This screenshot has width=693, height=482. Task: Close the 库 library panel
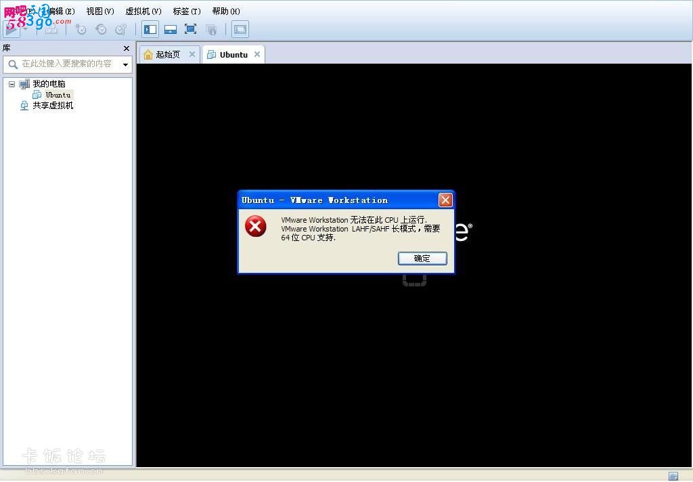click(x=127, y=48)
